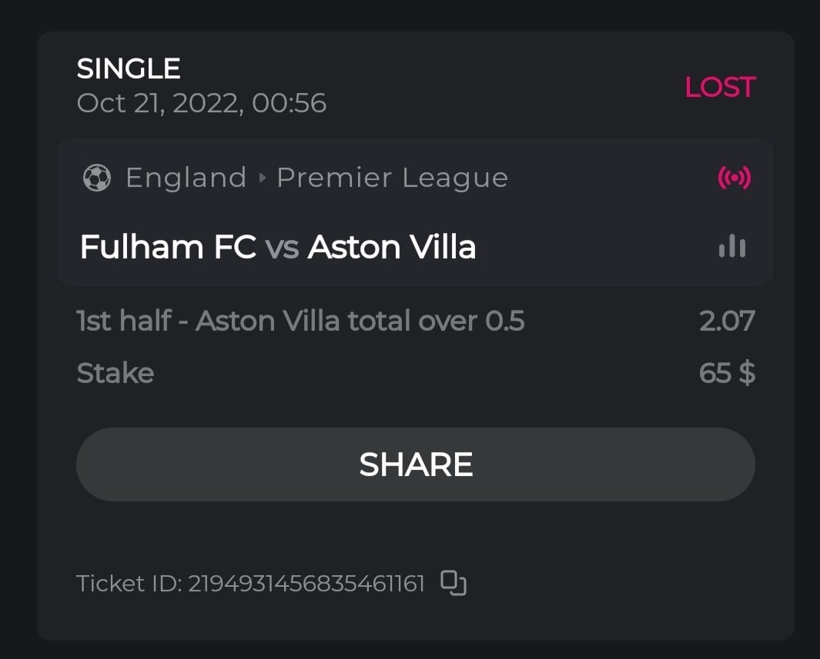Open the live broadcast icon

point(734,178)
